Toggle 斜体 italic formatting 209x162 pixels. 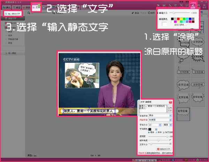tap(157, 133)
